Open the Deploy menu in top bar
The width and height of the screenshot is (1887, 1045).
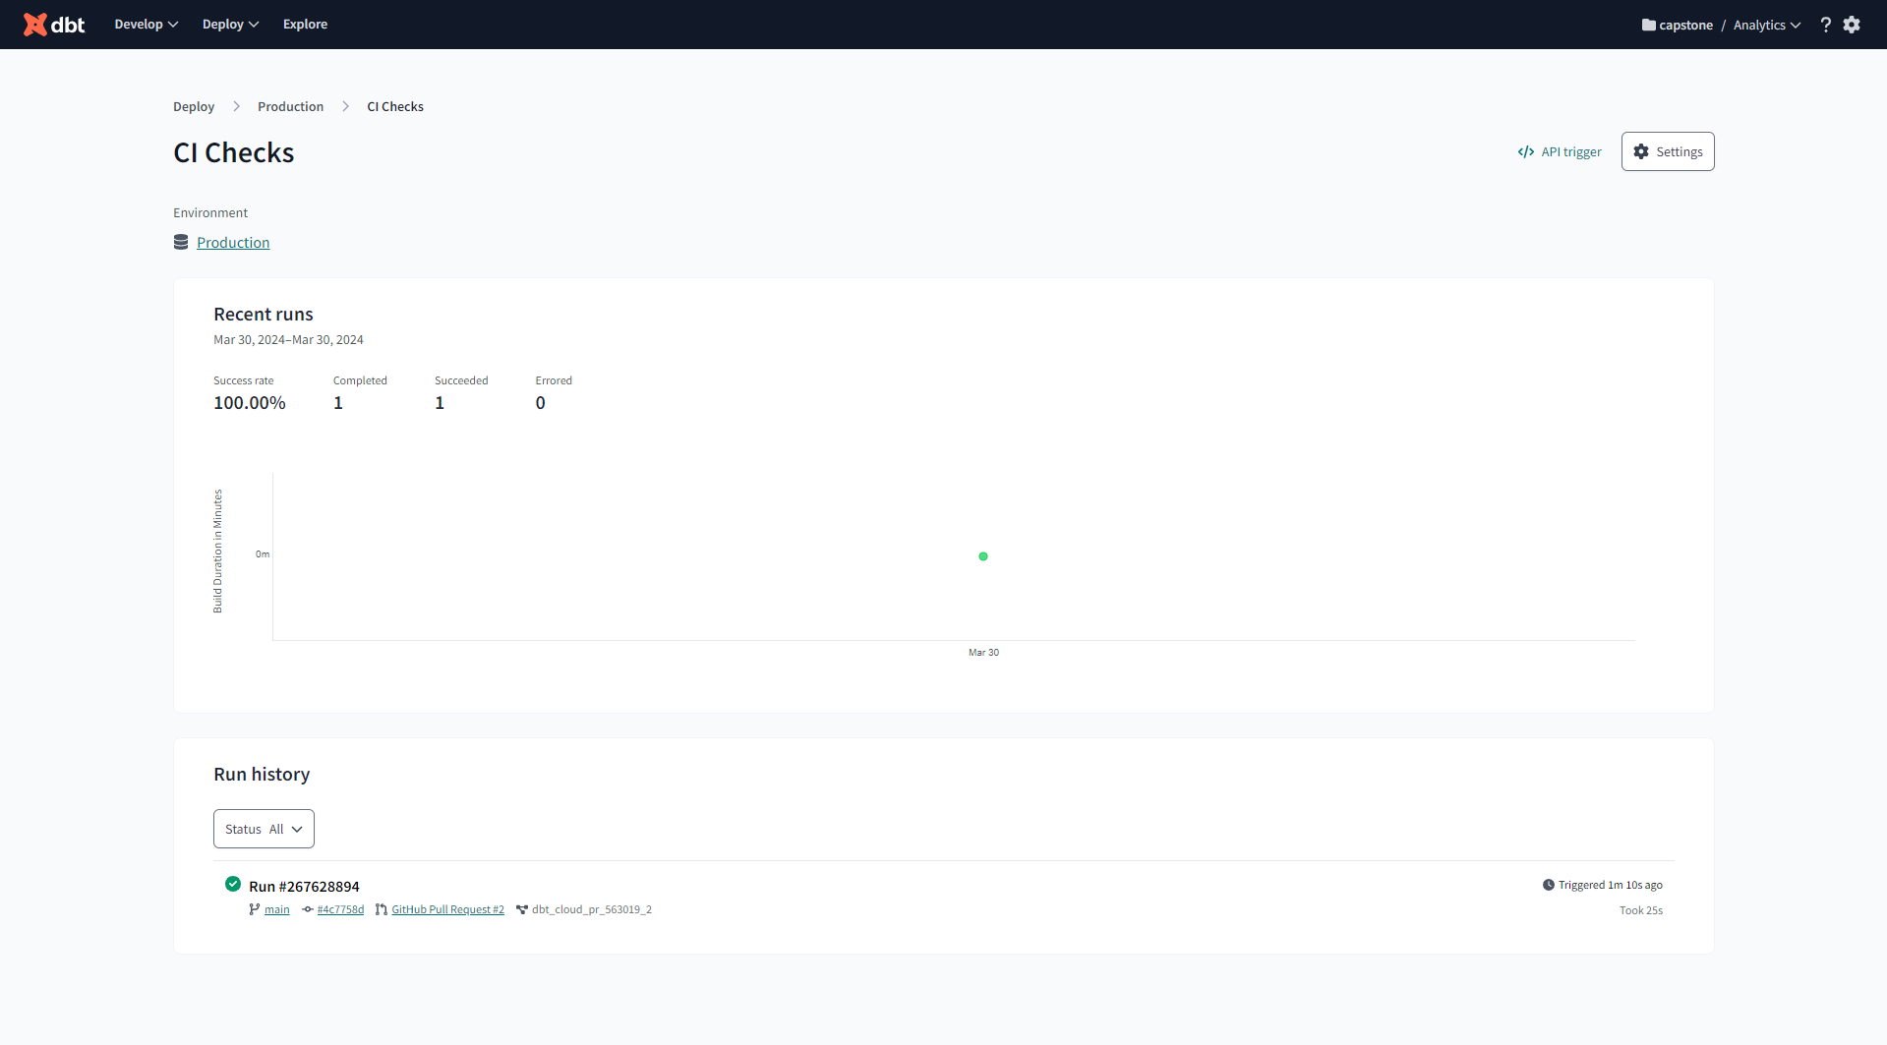pyautogui.click(x=230, y=25)
